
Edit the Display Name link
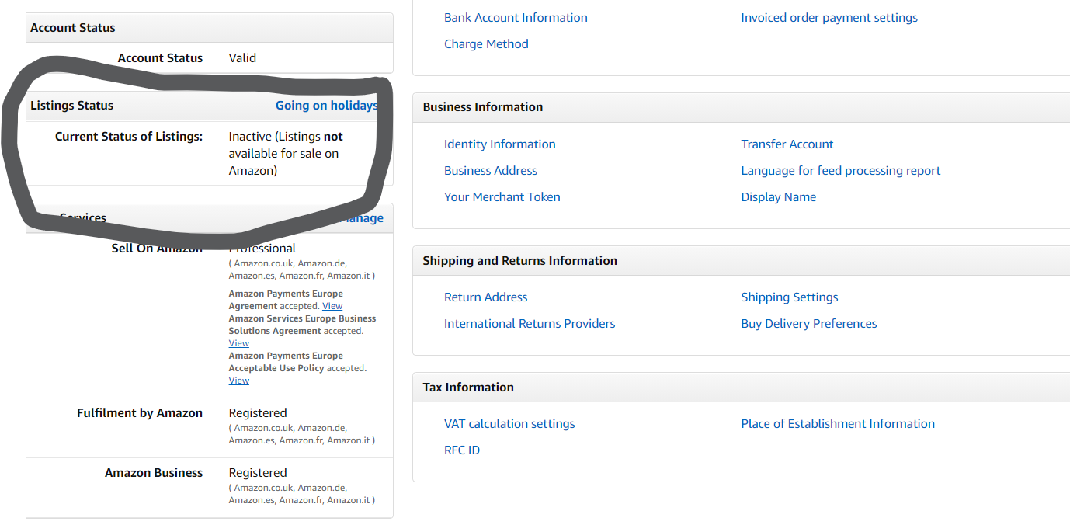coord(779,196)
